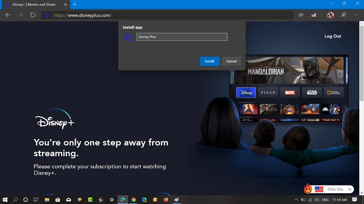Screen dimensions: 364x204
Task: Open the Windows Start menu
Action: pos(5,200)
